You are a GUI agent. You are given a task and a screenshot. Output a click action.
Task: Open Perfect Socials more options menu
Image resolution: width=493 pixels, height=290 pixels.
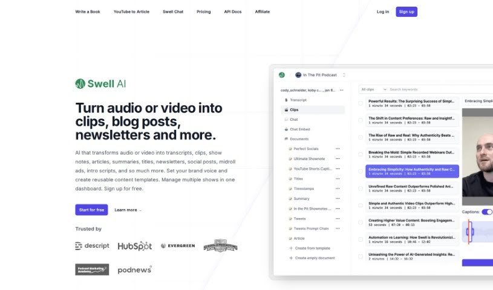338,149
